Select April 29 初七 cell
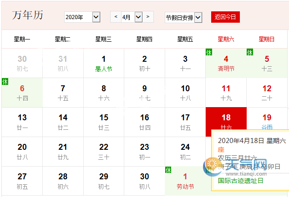The image size is (289, 197). pyautogui.click(x=104, y=181)
